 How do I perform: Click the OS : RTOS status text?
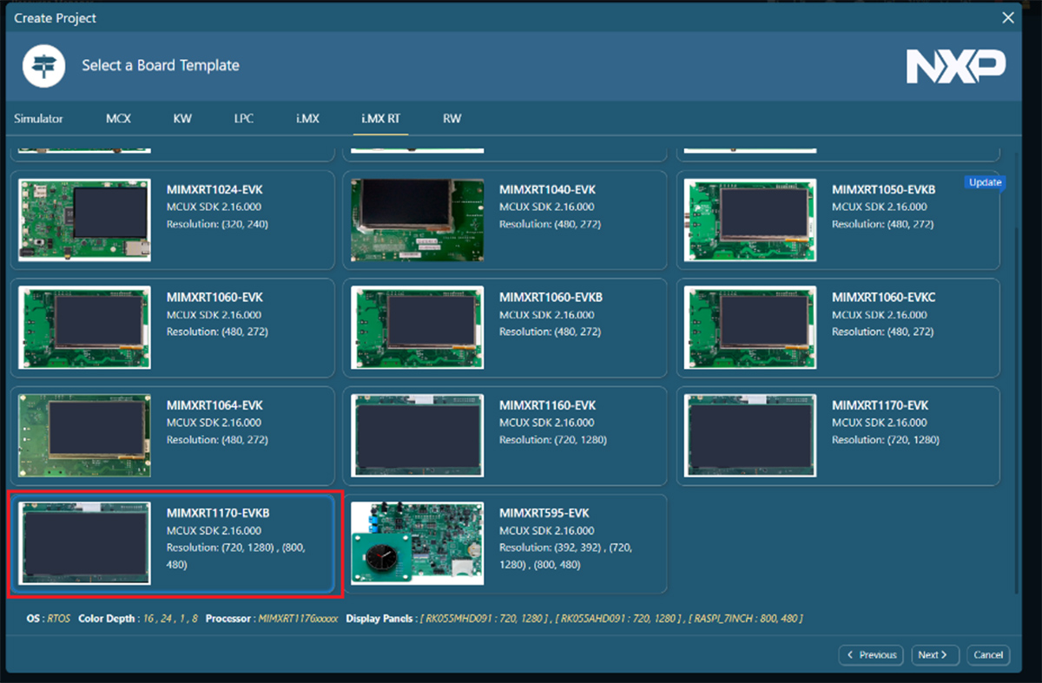tap(49, 619)
